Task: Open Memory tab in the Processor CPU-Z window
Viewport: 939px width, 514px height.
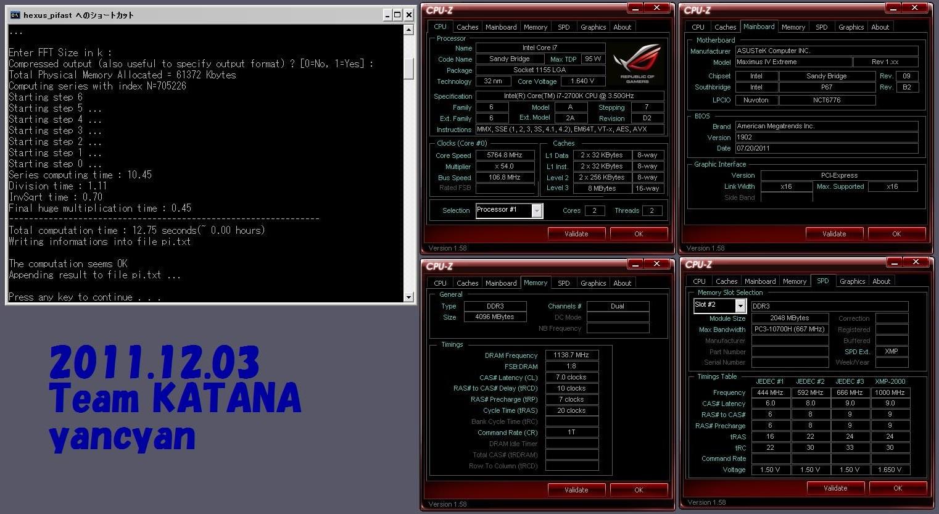Action: (536, 27)
